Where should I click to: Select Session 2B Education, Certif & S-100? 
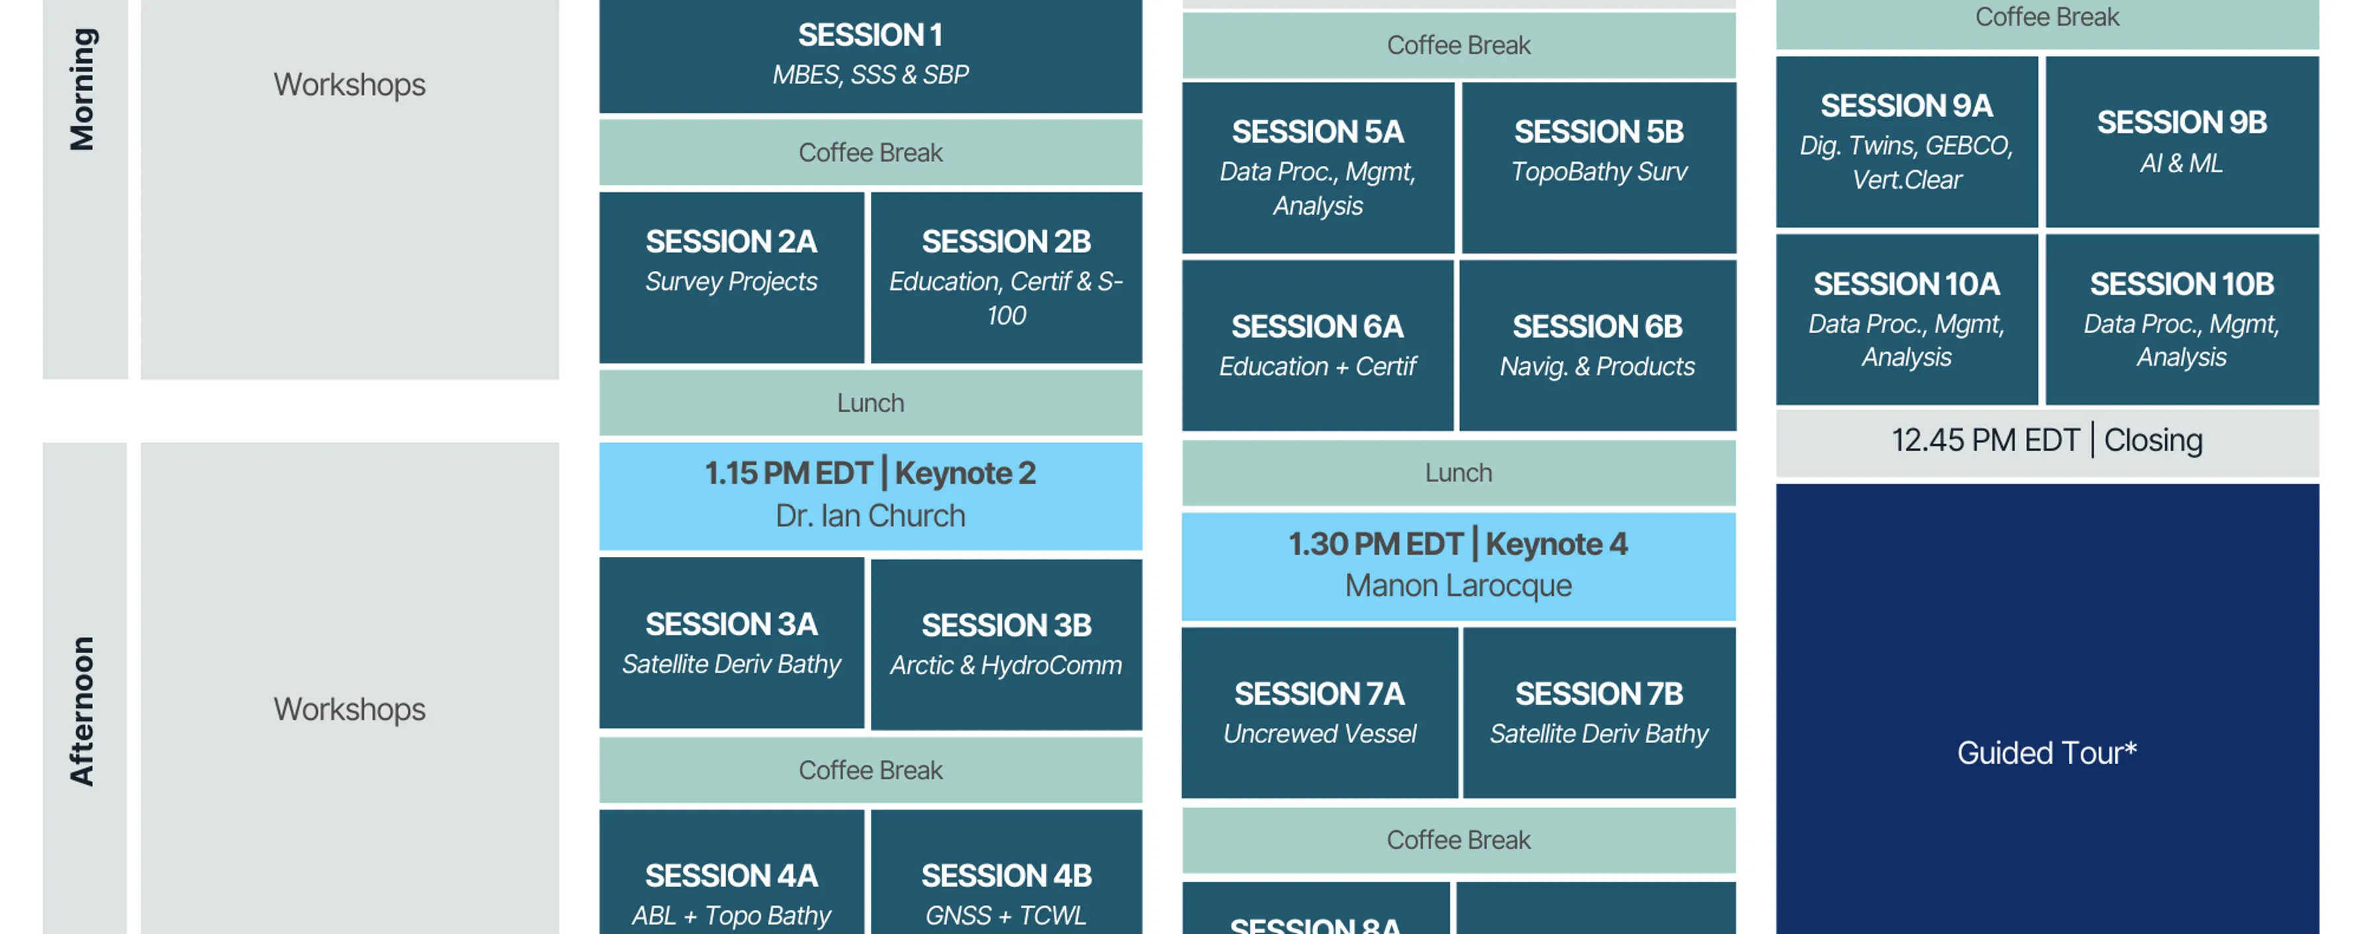pos(1006,277)
